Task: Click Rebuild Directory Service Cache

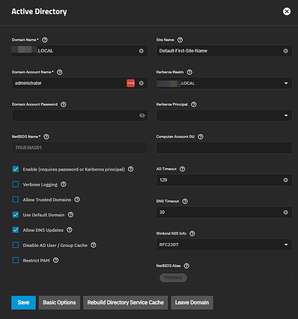Action: (x=126, y=302)
